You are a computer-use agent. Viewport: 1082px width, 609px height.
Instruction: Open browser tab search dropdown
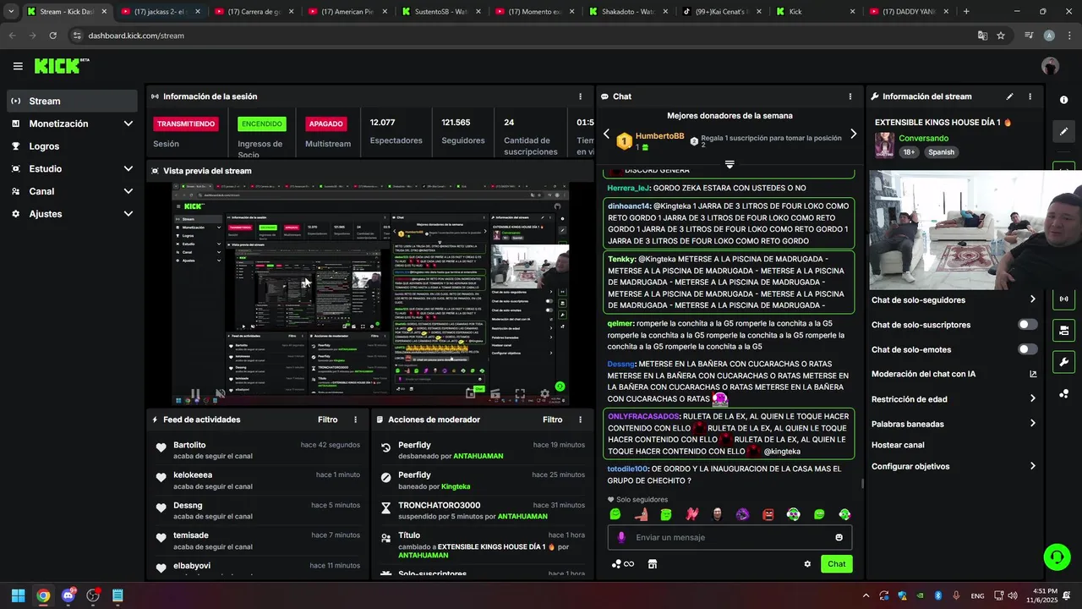[x=10, y=12]
